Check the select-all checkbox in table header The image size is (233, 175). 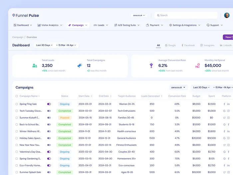click(x=17, y=96)
